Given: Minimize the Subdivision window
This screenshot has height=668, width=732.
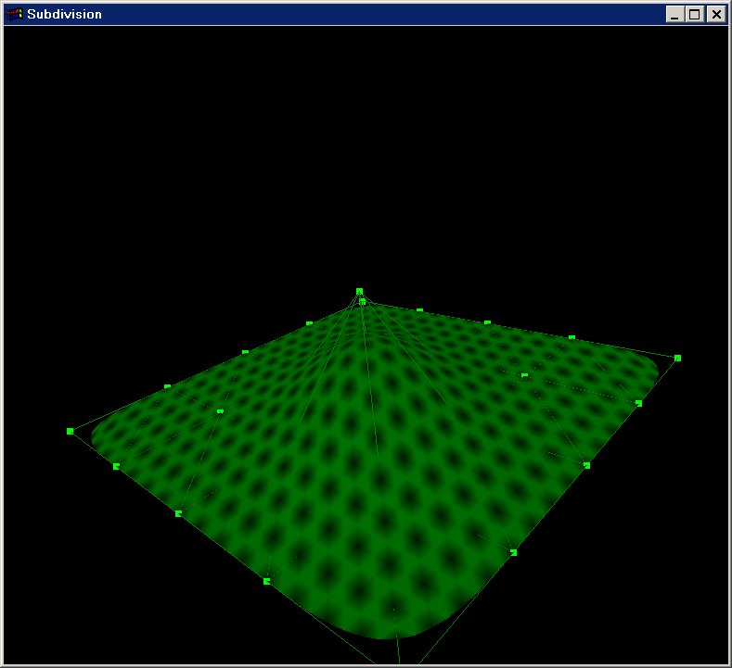Looking at the screenshot, I should [674, 14].
